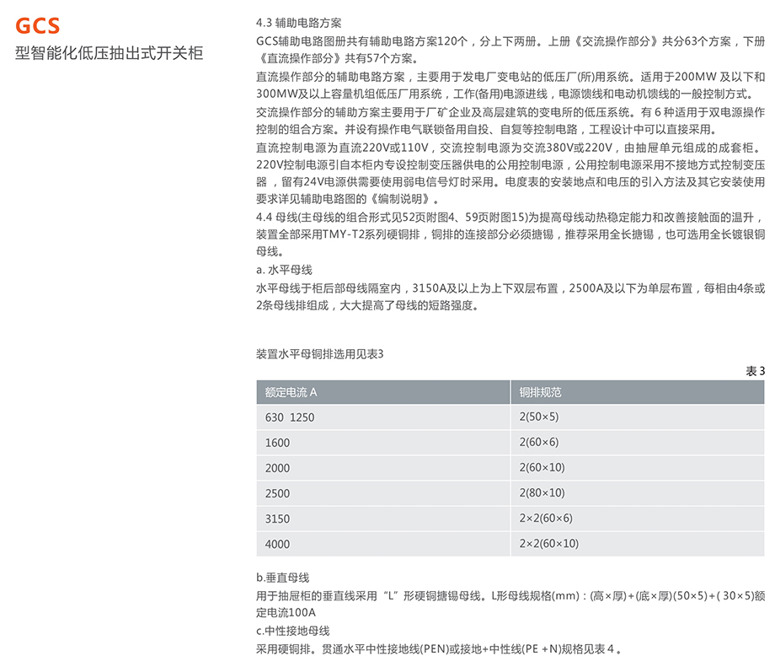Click the 2×2(60×10) copper bar cell
The height and width of the screenshot is (672, 775).
pyautogui.click(x=549, y=544)
